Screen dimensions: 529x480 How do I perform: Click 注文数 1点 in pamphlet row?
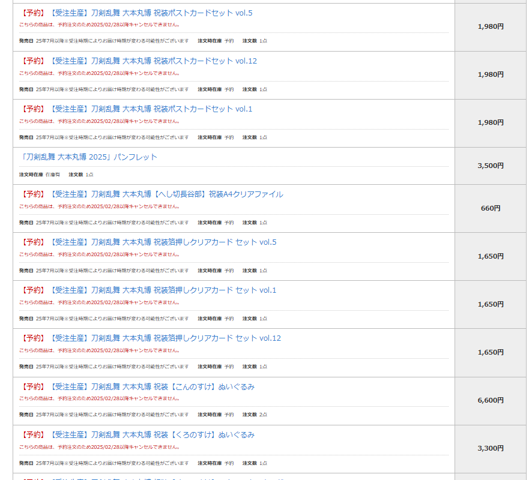(81, 175)
